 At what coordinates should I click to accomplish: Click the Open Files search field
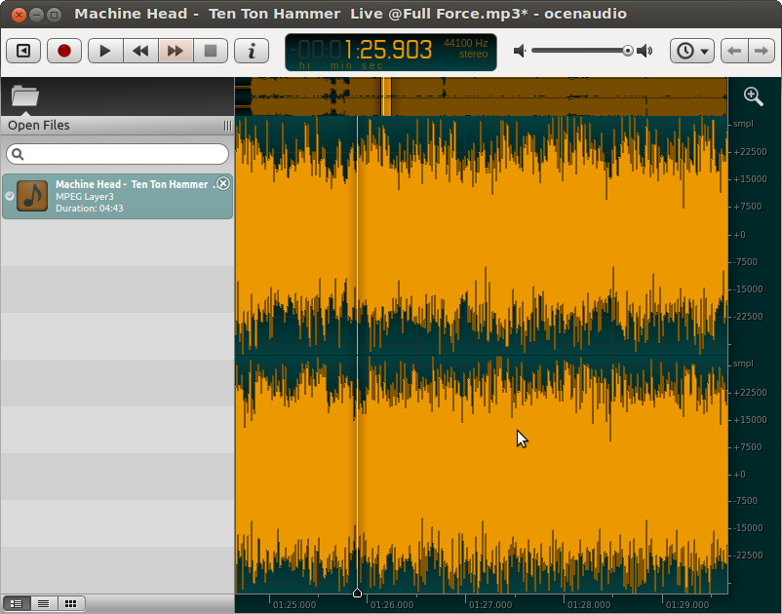pos(118,154)
